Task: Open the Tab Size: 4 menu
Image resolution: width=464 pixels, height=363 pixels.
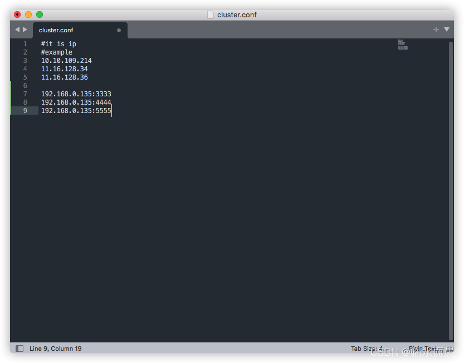Action: [367, 349]
